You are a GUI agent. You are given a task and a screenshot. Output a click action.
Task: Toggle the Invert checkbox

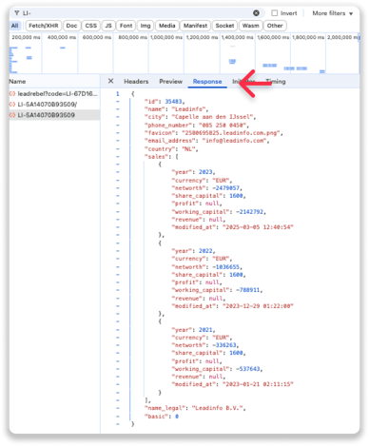pos(275,13)
